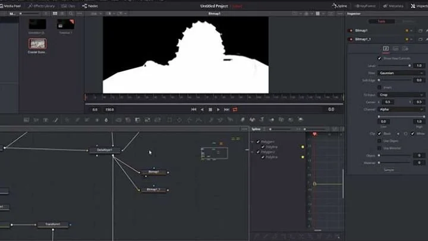Image resolution: width=428 pixels, height=241 pixels.
Task: Add a Renderer 3D tool from toolbar
Action: pyautogui.click(x=301, y=120)
